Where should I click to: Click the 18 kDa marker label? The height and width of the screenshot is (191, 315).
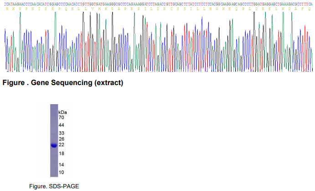62,154
